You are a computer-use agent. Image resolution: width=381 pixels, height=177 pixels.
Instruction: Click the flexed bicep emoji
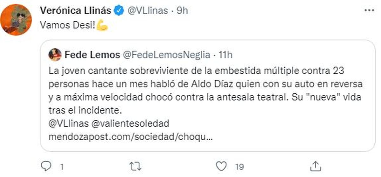click(x=102, y=26)
